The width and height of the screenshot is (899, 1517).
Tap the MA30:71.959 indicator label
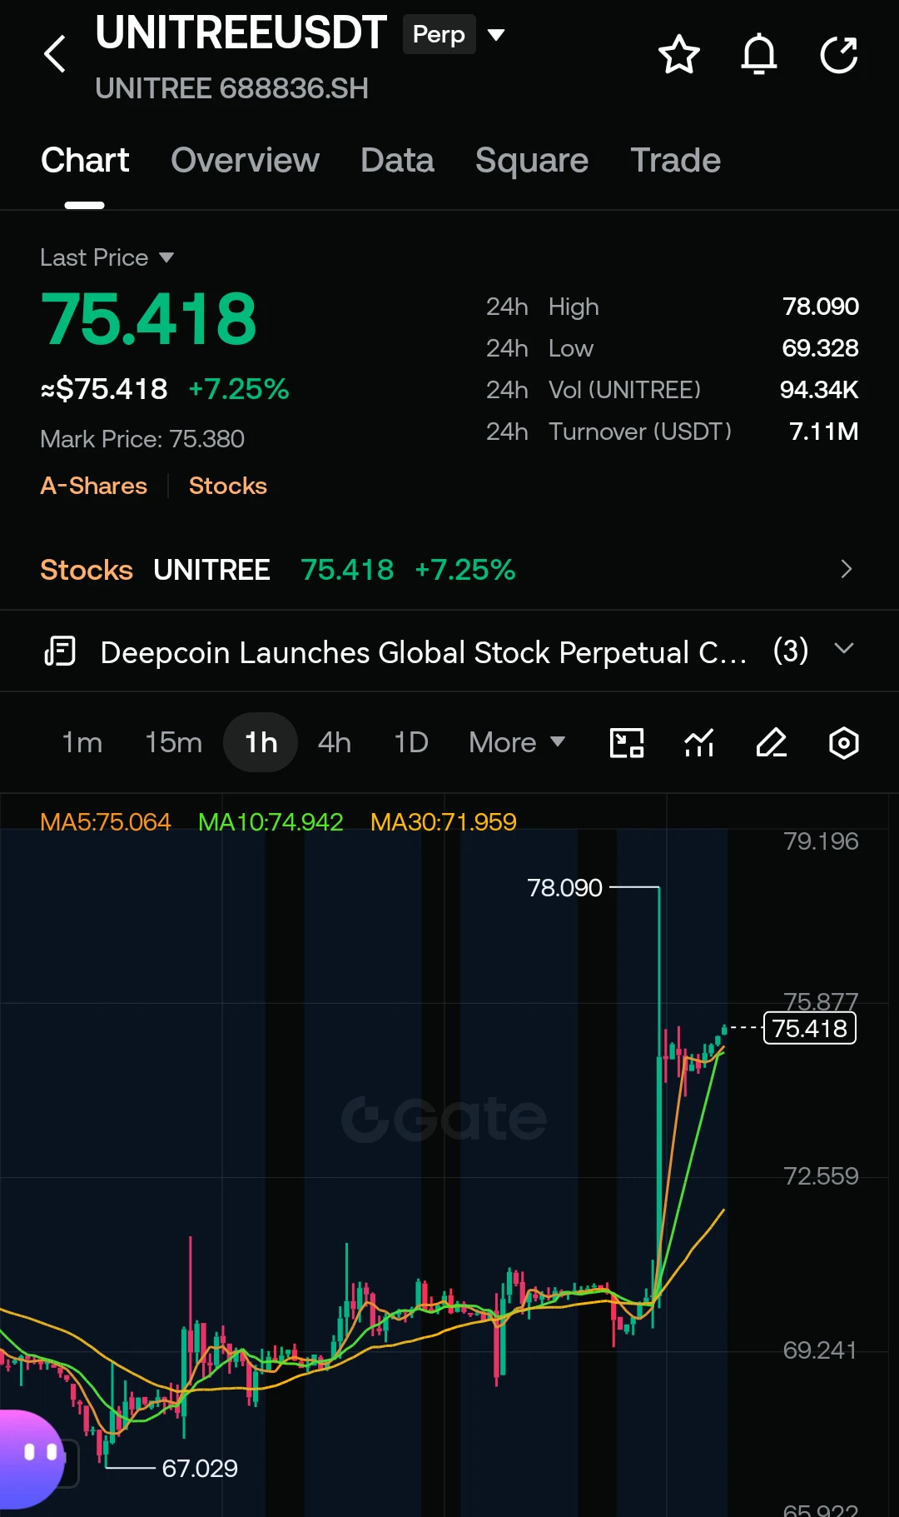(444, 822)
